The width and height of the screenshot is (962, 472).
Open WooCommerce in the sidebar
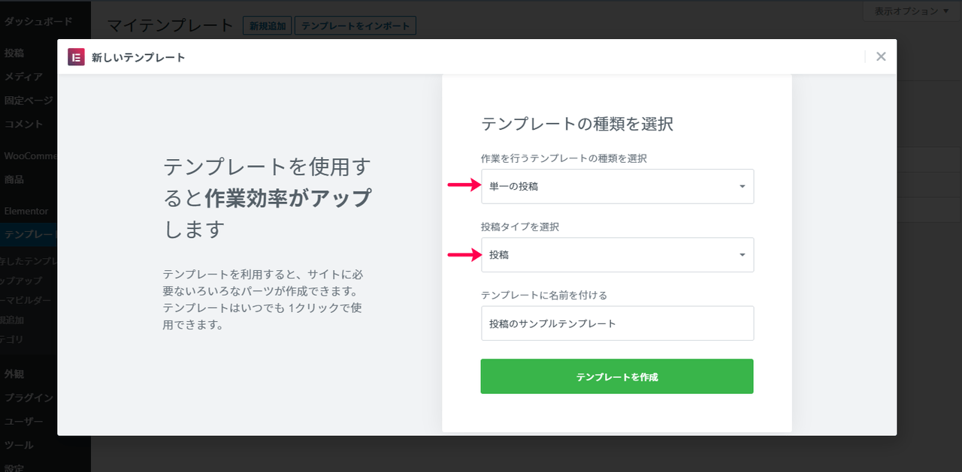[x=31, y=156]
